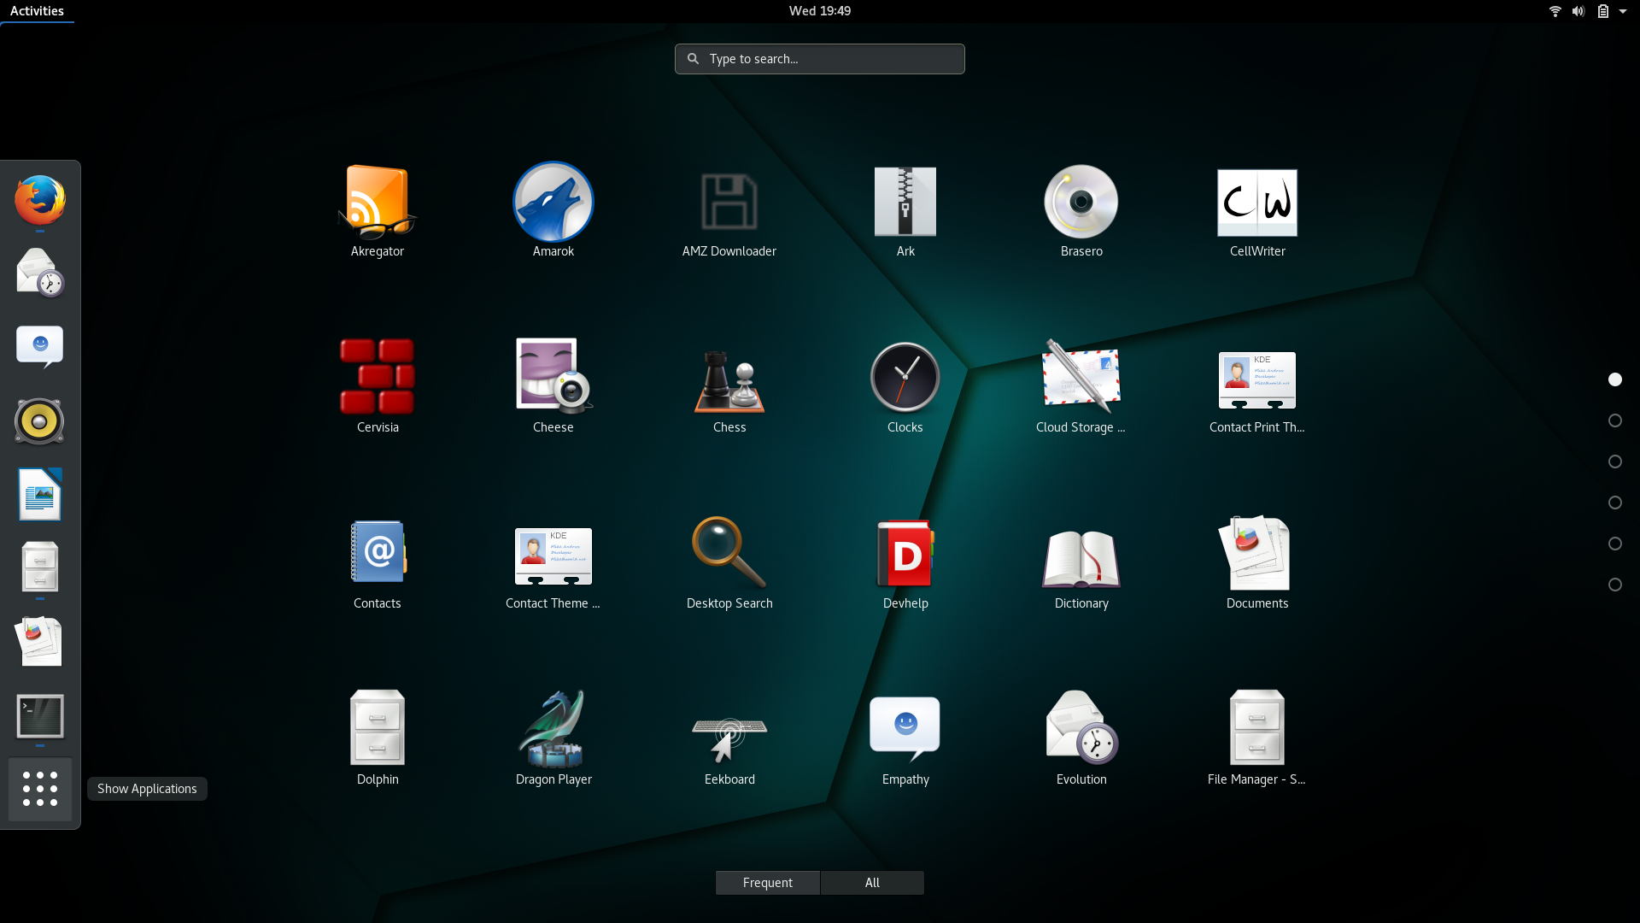Screen dimensions: 1640x923
Task: Open the clock menu Wed 19:49
Action: tap(820, 11)
